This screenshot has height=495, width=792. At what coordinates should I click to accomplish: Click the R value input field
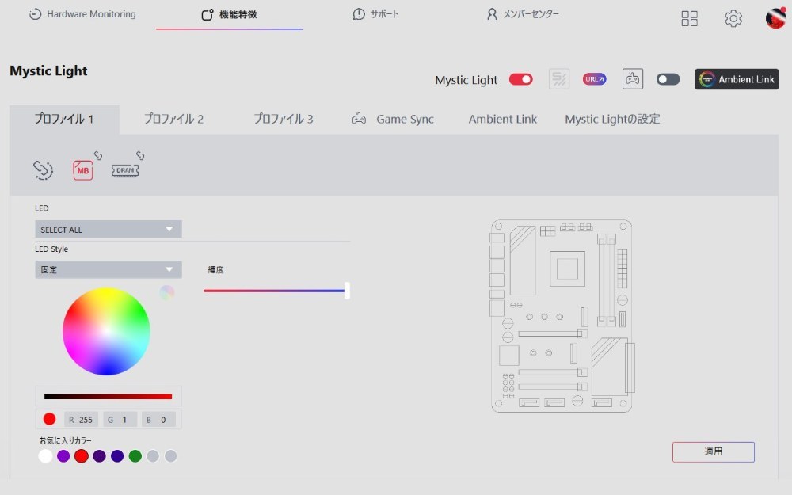(81, 419)
